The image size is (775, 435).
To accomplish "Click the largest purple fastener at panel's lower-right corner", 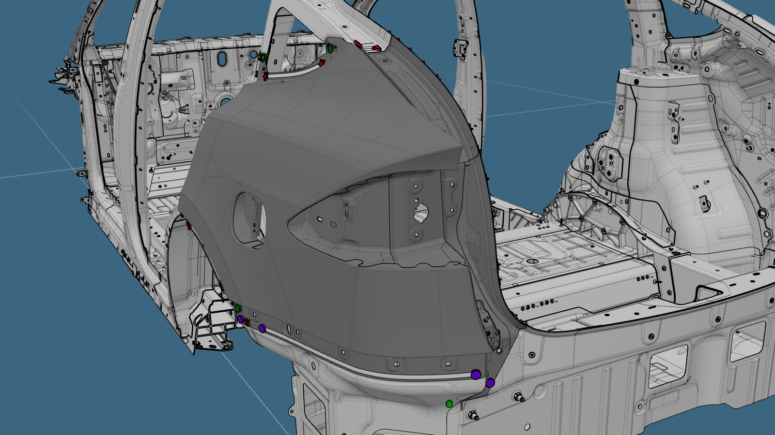I will tap(476, 374).
